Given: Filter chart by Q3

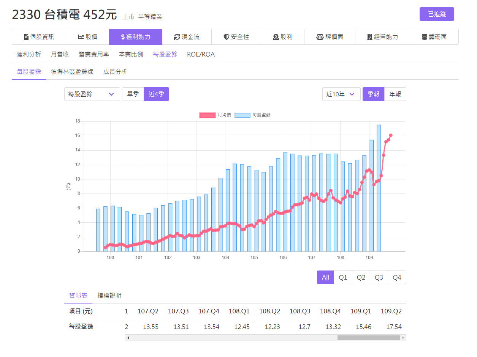Looking at the screenshot, I should pyautogui.click(x=379, y=277).
